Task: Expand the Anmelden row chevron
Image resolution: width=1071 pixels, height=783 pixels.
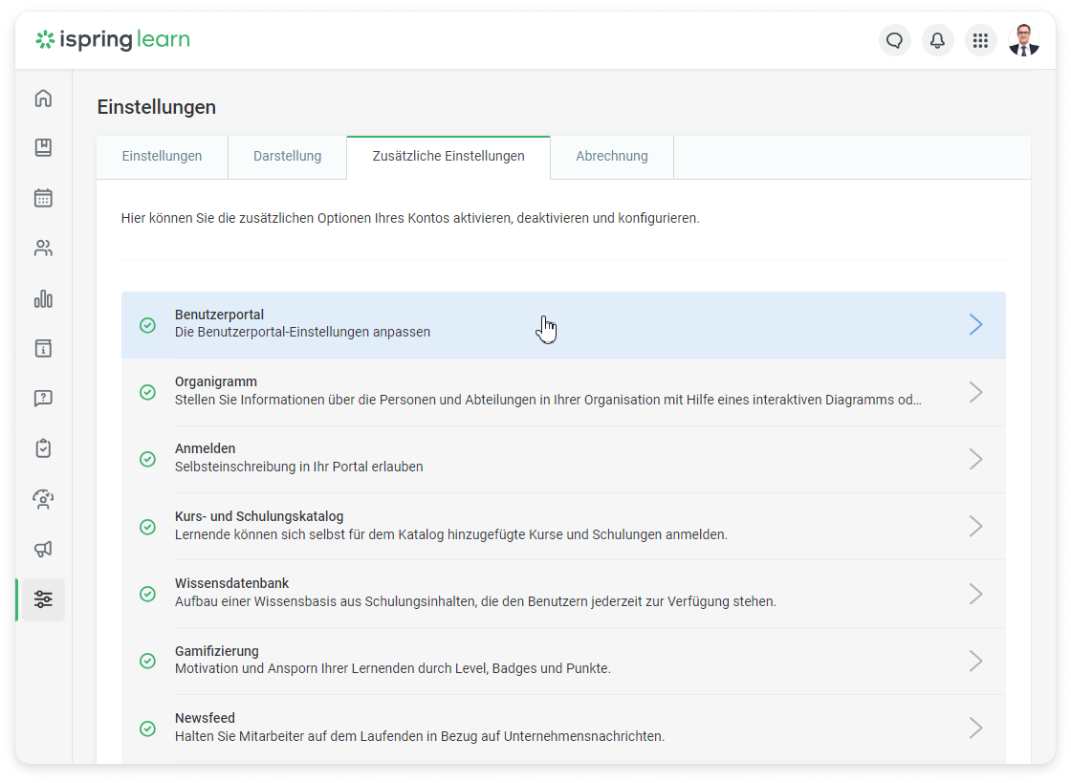Action: (975, 459)
